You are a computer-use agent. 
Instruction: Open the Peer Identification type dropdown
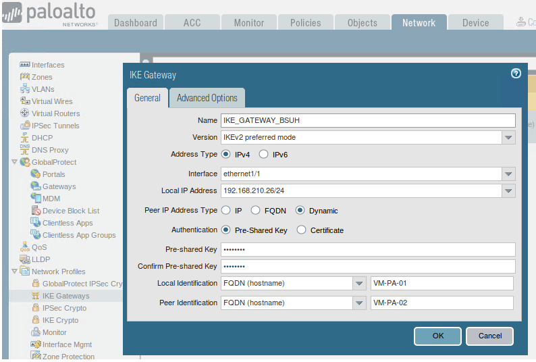pos(359,303)
